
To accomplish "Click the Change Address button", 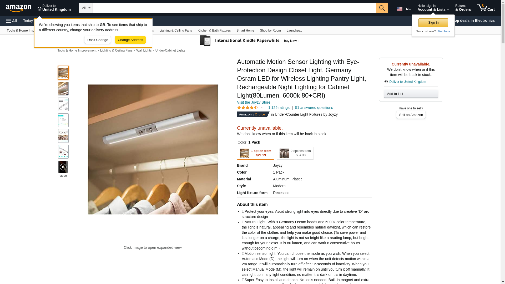I will pos(130,40).
